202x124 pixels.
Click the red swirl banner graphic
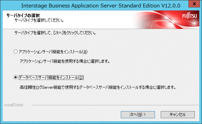tap(161, 20)
